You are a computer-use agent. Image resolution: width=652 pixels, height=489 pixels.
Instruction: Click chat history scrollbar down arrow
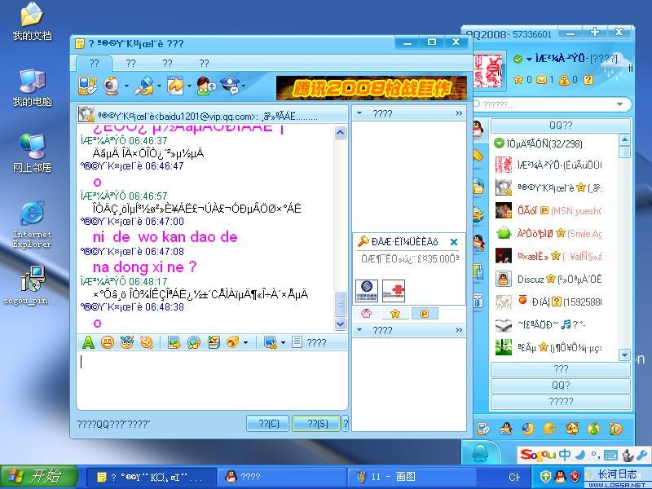(340, 324)
